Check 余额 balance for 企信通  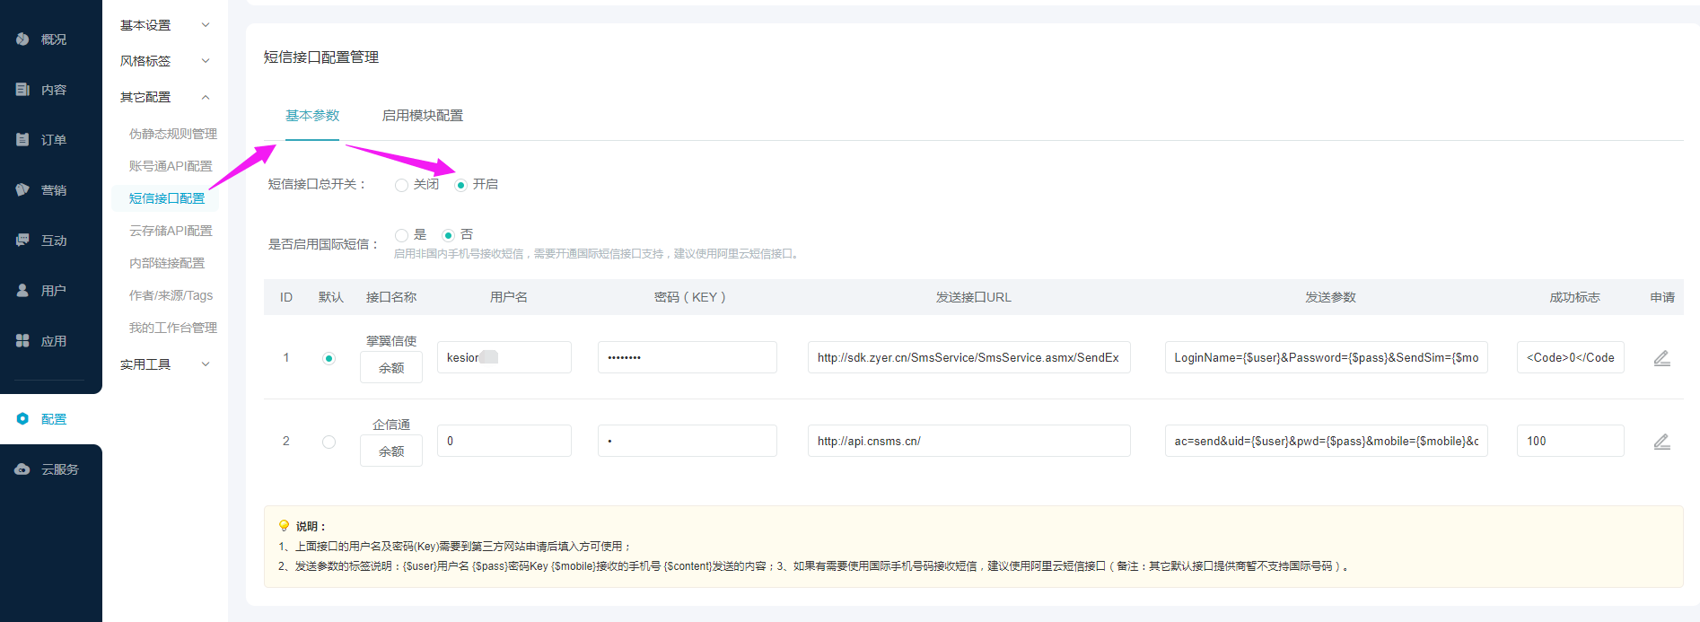(391, 451)
